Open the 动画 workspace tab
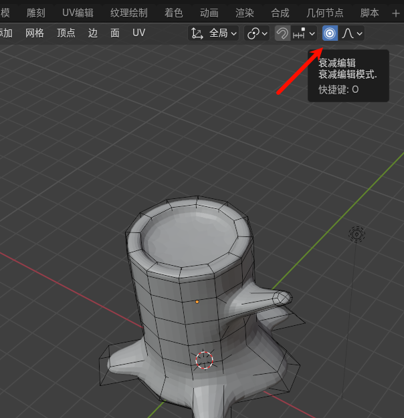Viewport: 404px width, 418px height. (x=209, y=13)
